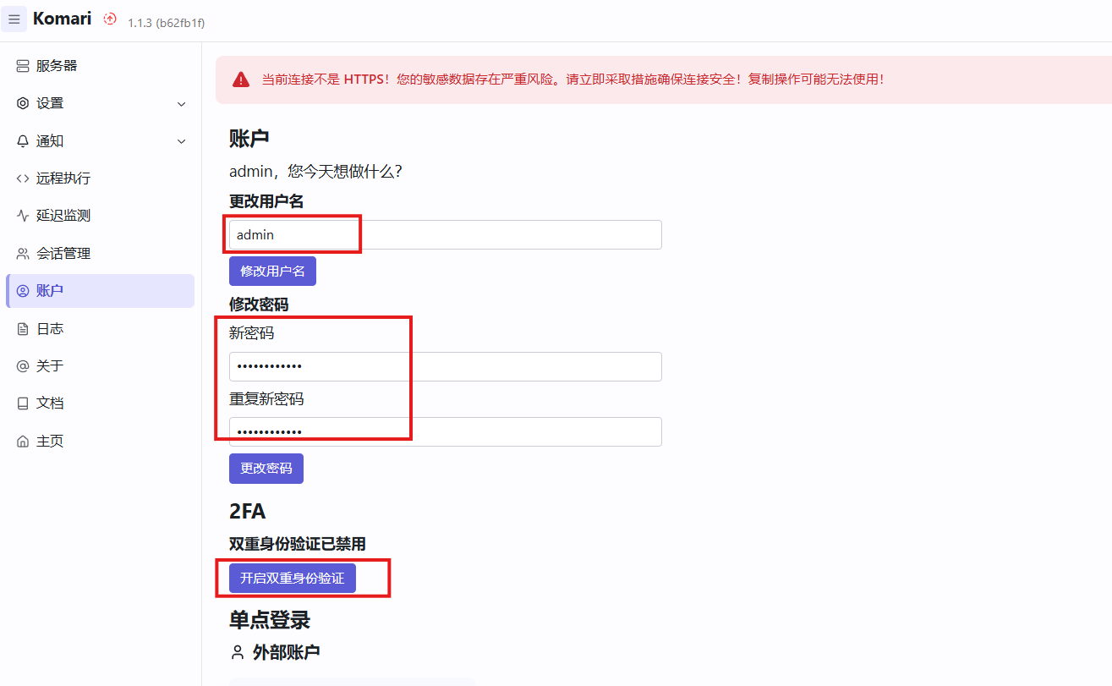Enable 2FA with 开启双重身份验证 button

pos(292,579)
